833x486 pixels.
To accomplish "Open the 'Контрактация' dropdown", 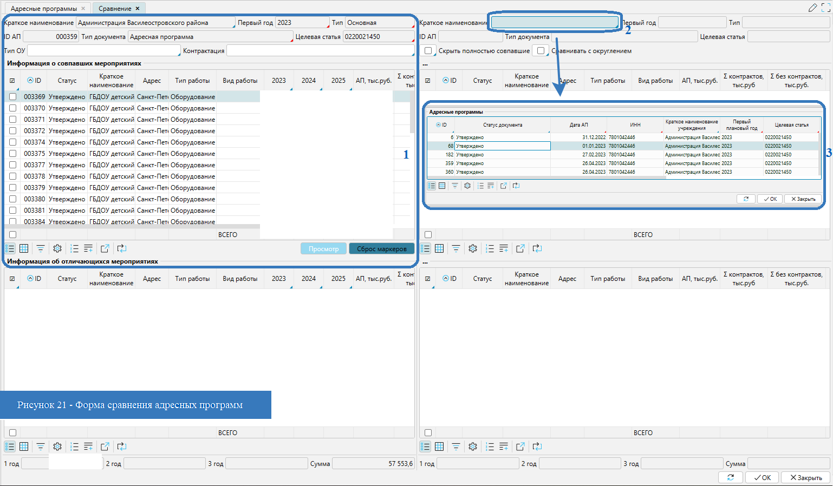I will [321, 50].
